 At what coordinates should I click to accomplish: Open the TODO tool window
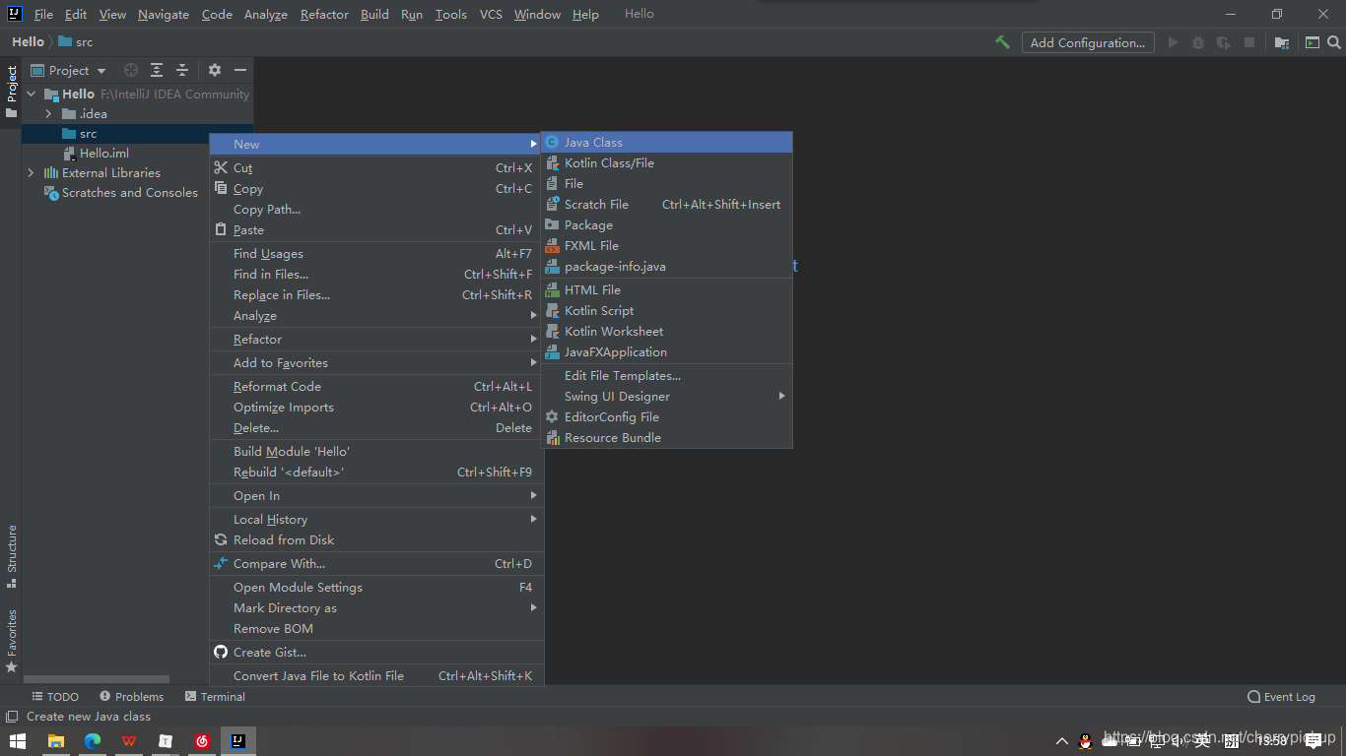coord(55,696)
